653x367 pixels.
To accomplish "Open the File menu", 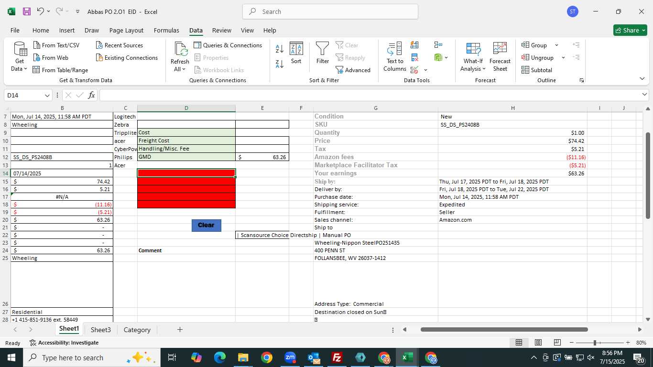I will [15, 30].
